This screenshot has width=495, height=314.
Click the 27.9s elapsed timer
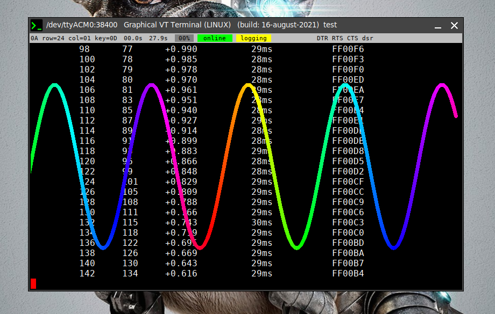coord(158,38)
